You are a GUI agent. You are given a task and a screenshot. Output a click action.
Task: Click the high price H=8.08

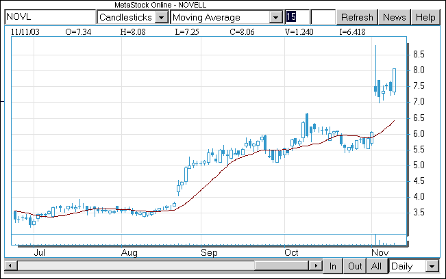click(133, 31)
